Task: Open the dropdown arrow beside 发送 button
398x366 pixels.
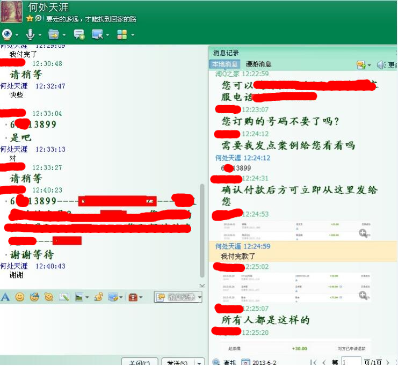Action: point(199,363)
